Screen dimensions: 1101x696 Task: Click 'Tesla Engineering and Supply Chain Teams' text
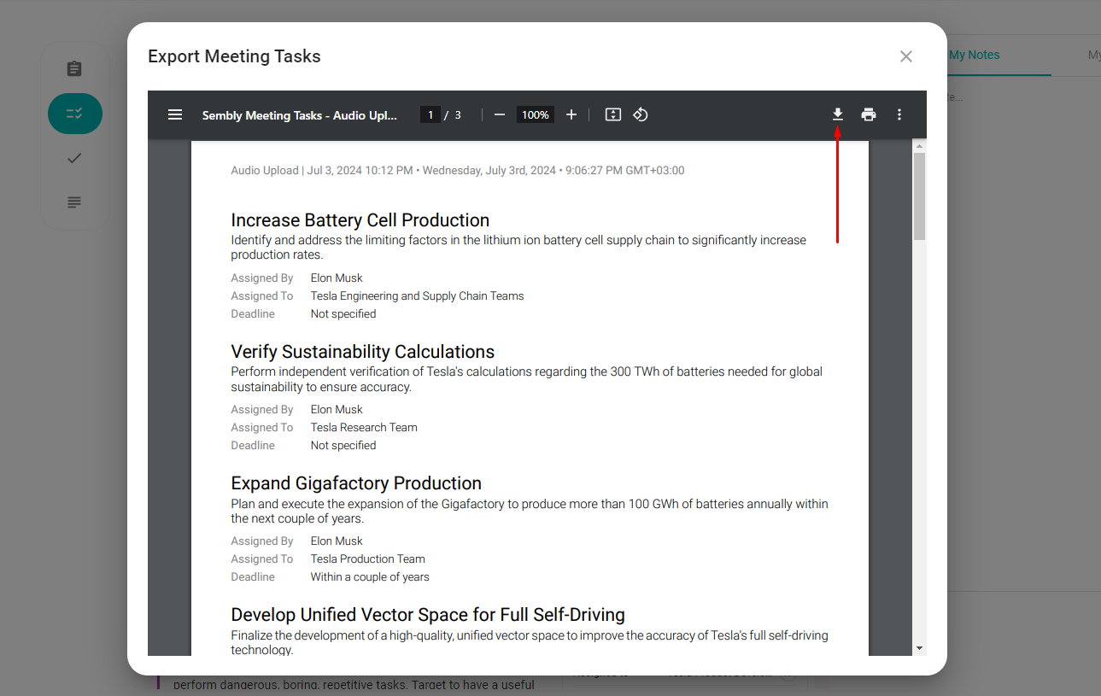(418, 296)
